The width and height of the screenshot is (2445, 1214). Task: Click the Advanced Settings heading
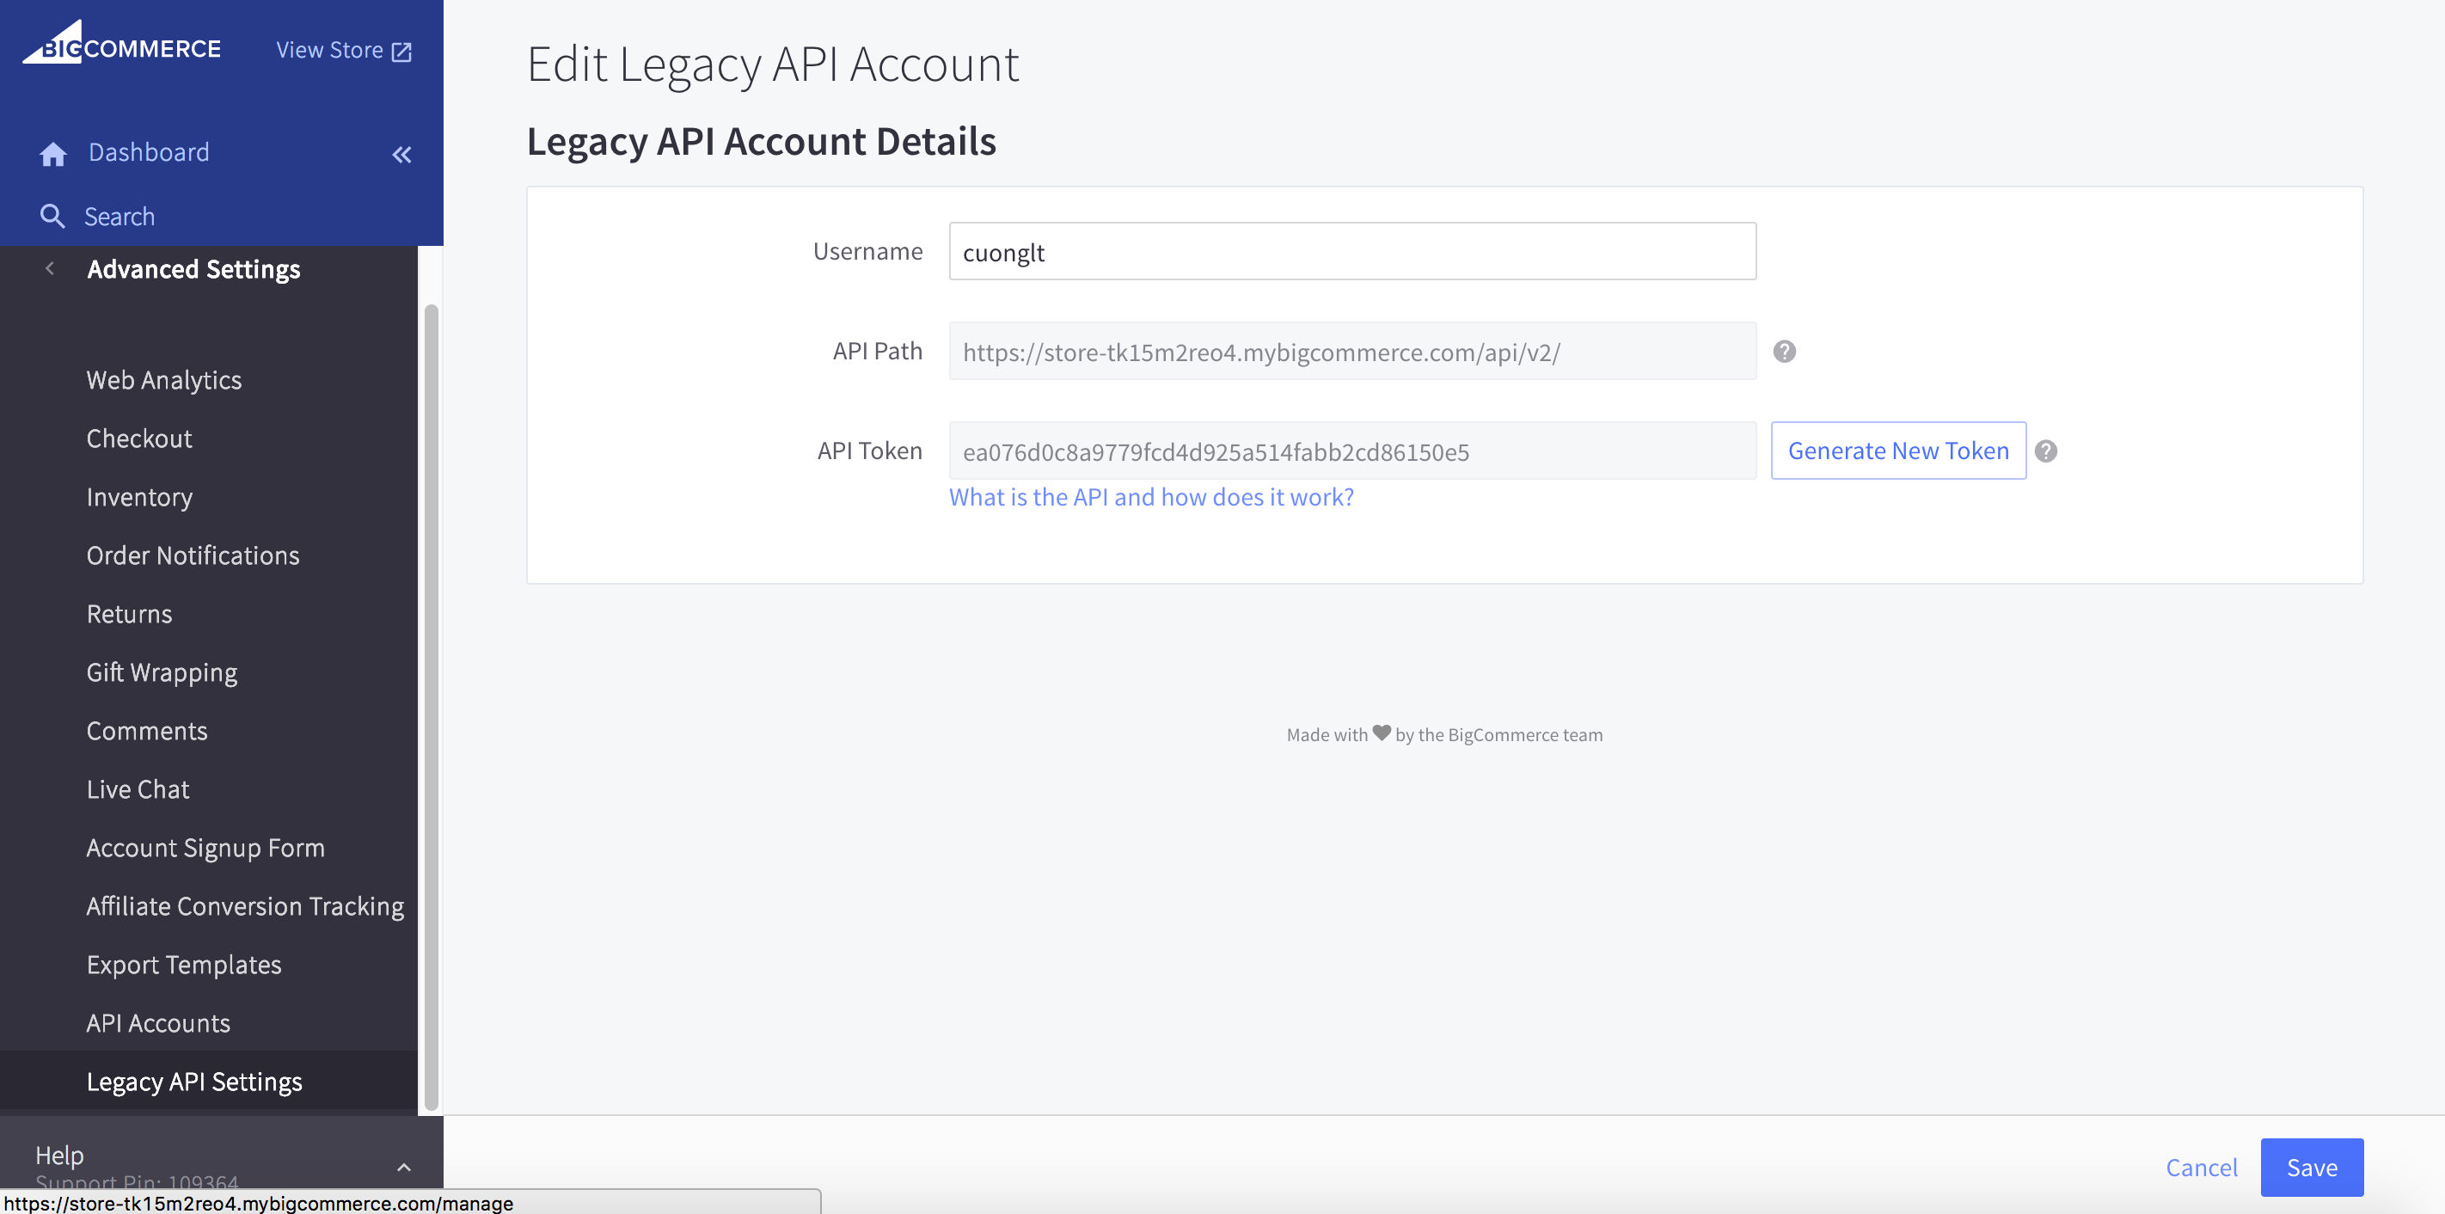pyautogui.click(x=193, y=270)
